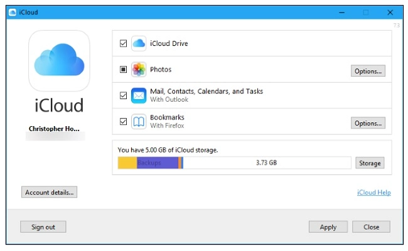Click the Photos flower icon
The width and height of the screenshot is (408, 251).
tap(139, 70)
